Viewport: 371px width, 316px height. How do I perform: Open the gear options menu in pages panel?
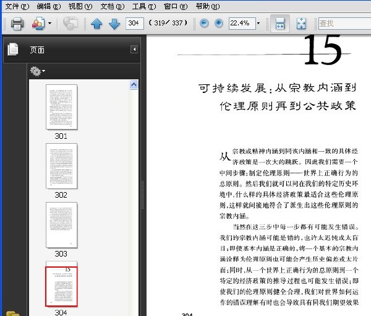click(x=37, y=71)
